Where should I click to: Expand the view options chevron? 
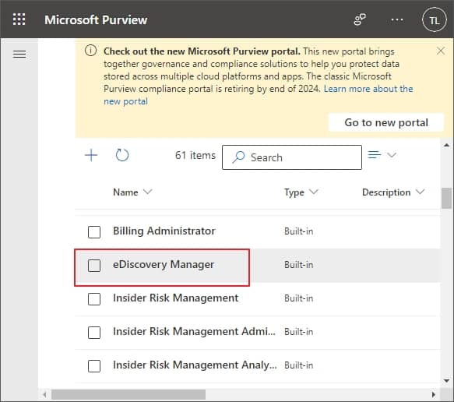point(392,155)
